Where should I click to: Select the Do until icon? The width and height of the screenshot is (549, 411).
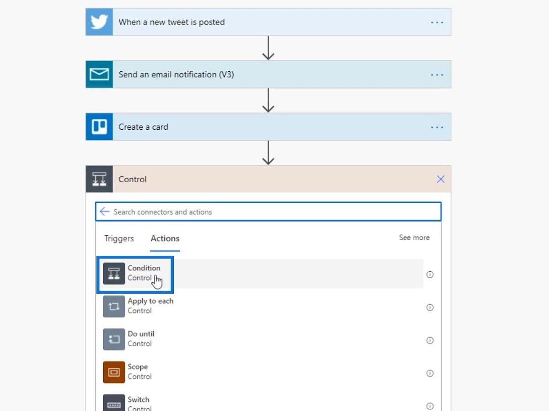pos(114,339)
